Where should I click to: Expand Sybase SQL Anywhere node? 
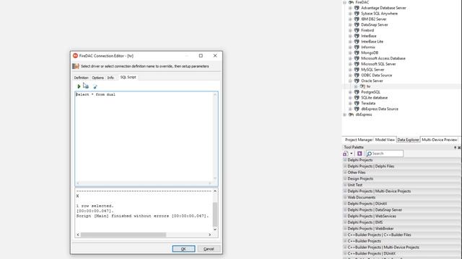pos(350,14)
